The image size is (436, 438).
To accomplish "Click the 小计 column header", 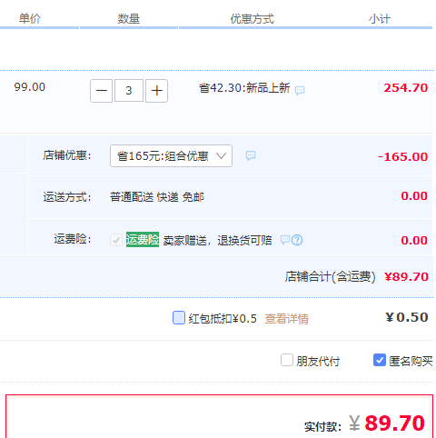I will pos(380,19).
